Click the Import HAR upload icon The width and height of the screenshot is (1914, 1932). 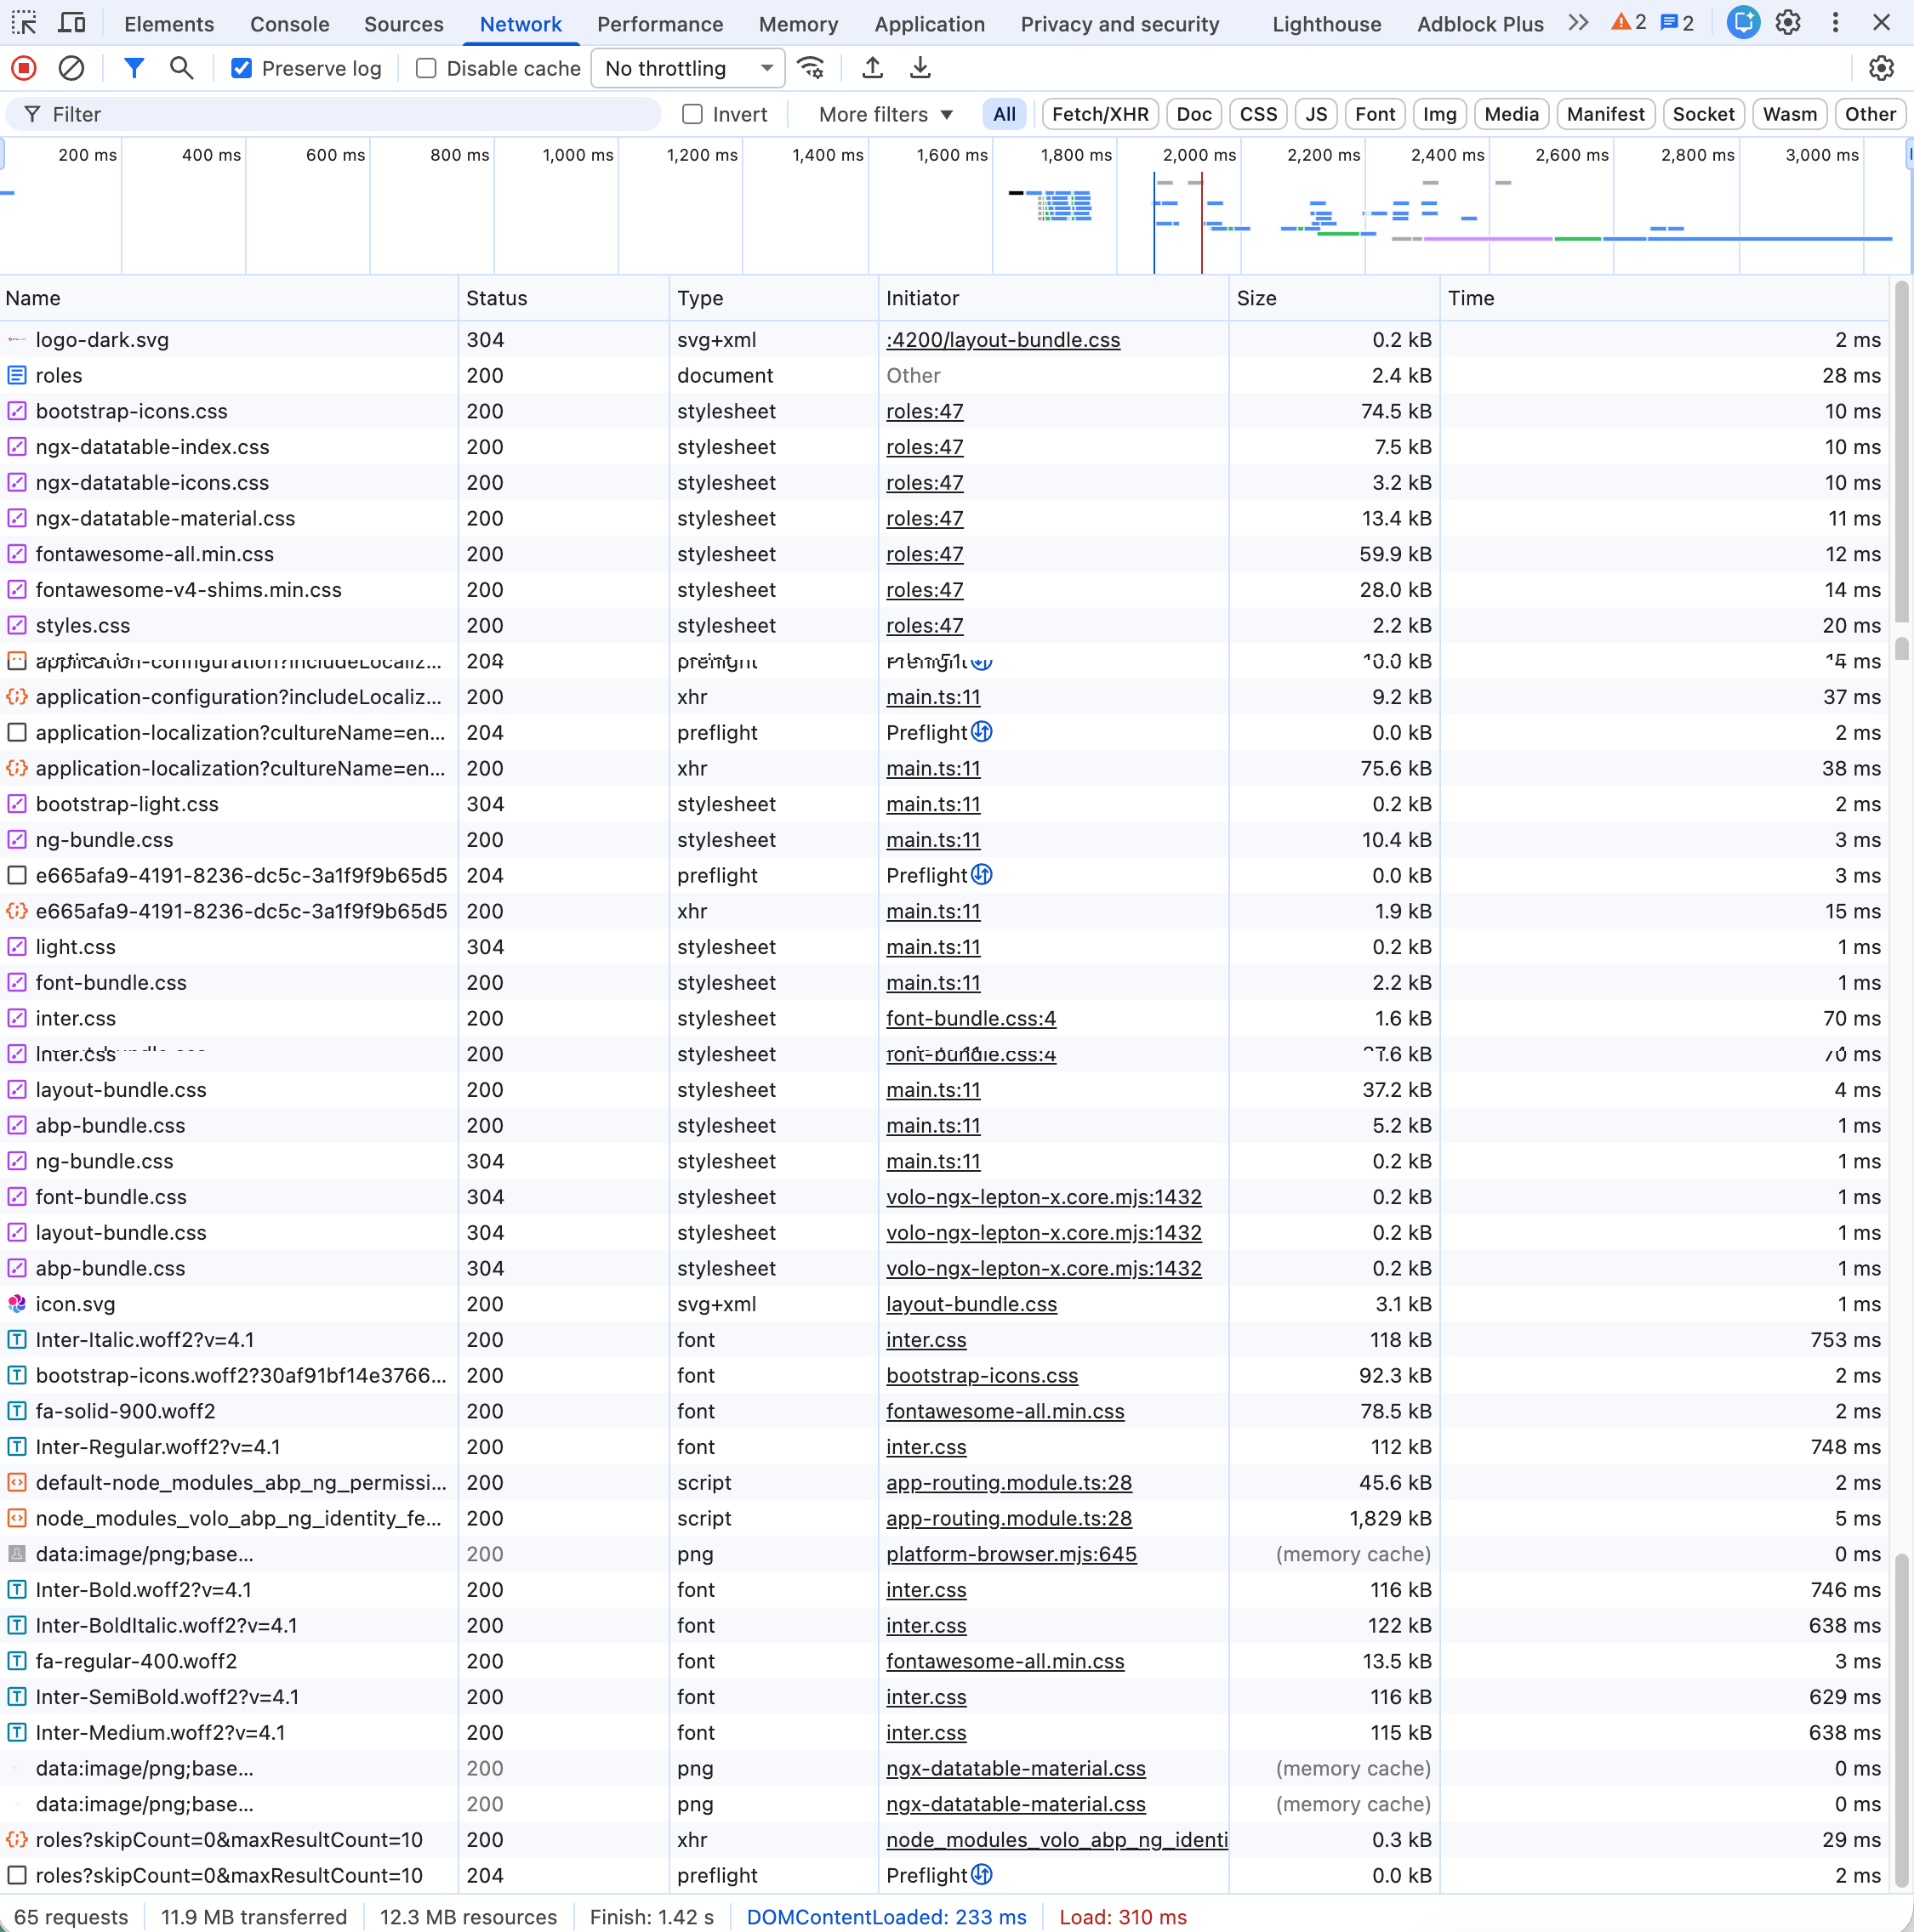click(x=873, y=68)
